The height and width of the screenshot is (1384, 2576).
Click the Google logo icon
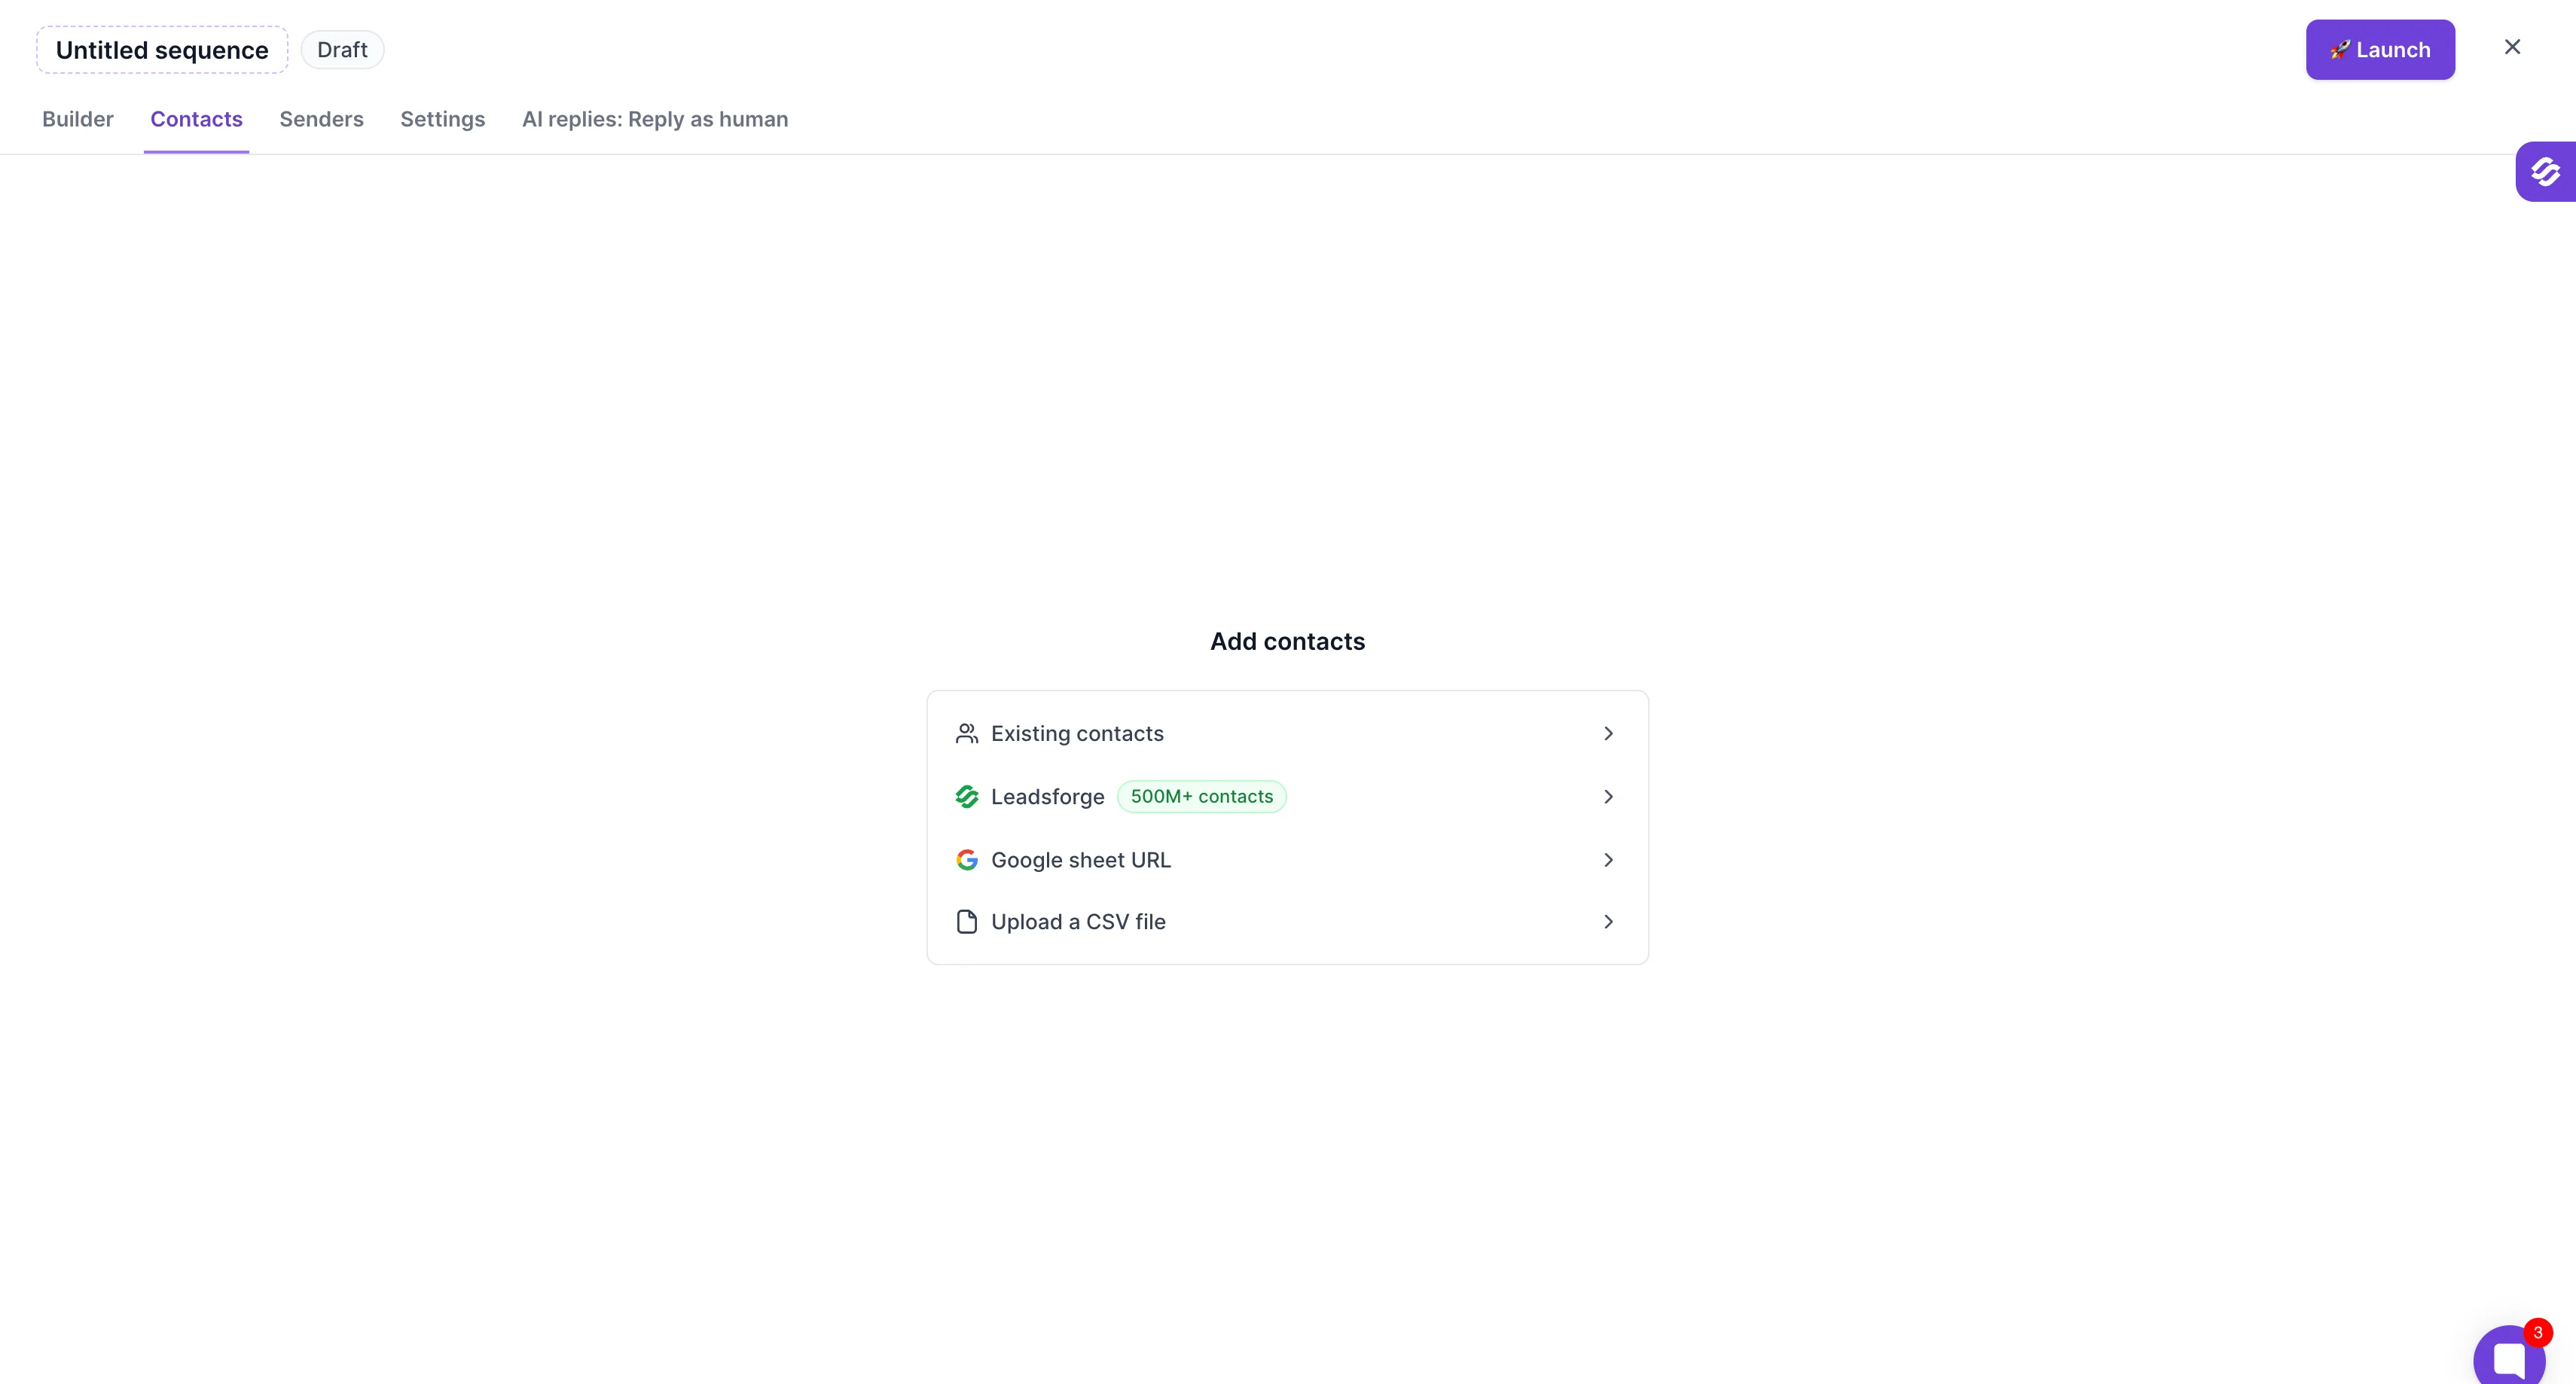[x=966, y=859]
